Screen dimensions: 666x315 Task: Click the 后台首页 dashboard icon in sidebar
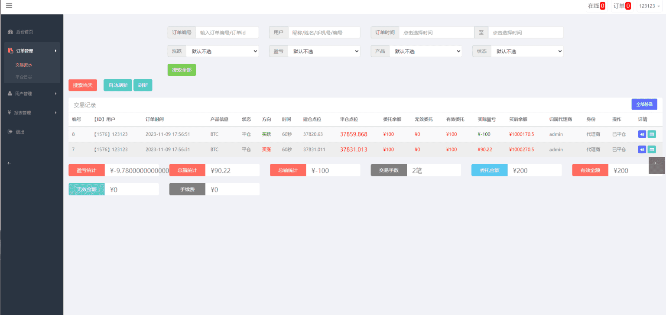(10, 32)
